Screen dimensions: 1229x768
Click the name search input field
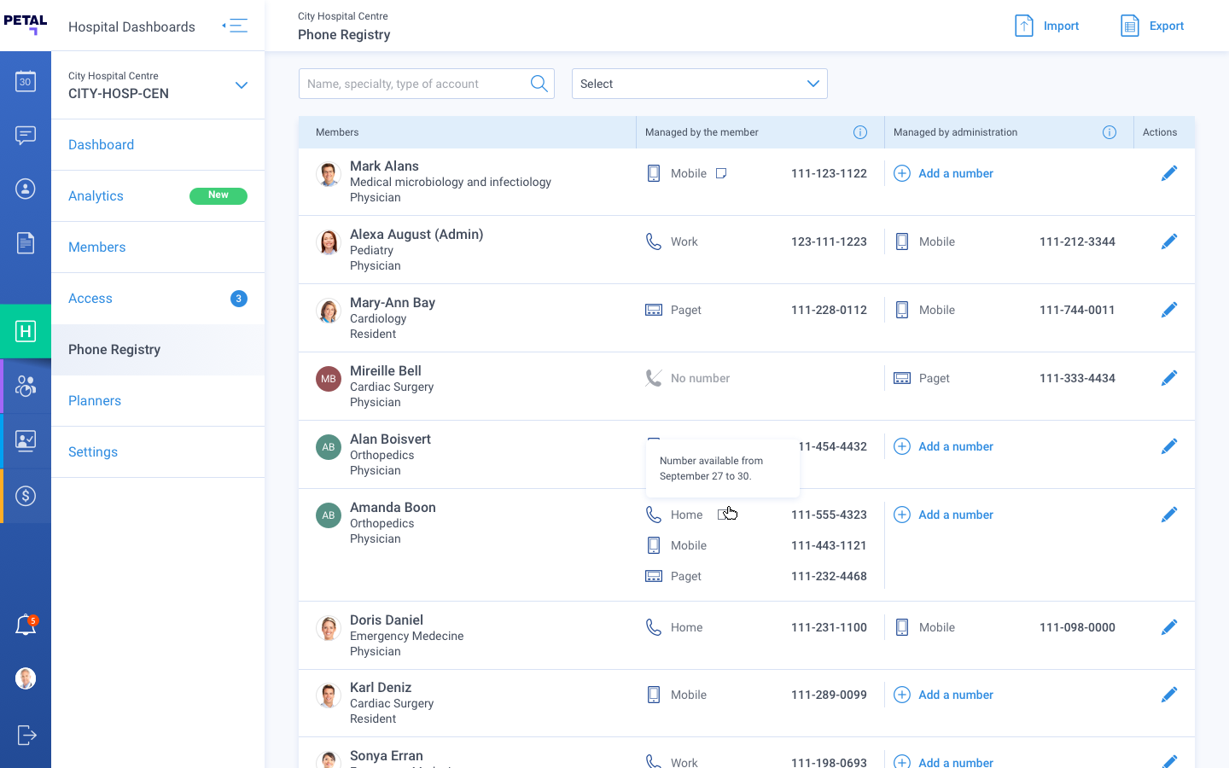click(410, 83)
